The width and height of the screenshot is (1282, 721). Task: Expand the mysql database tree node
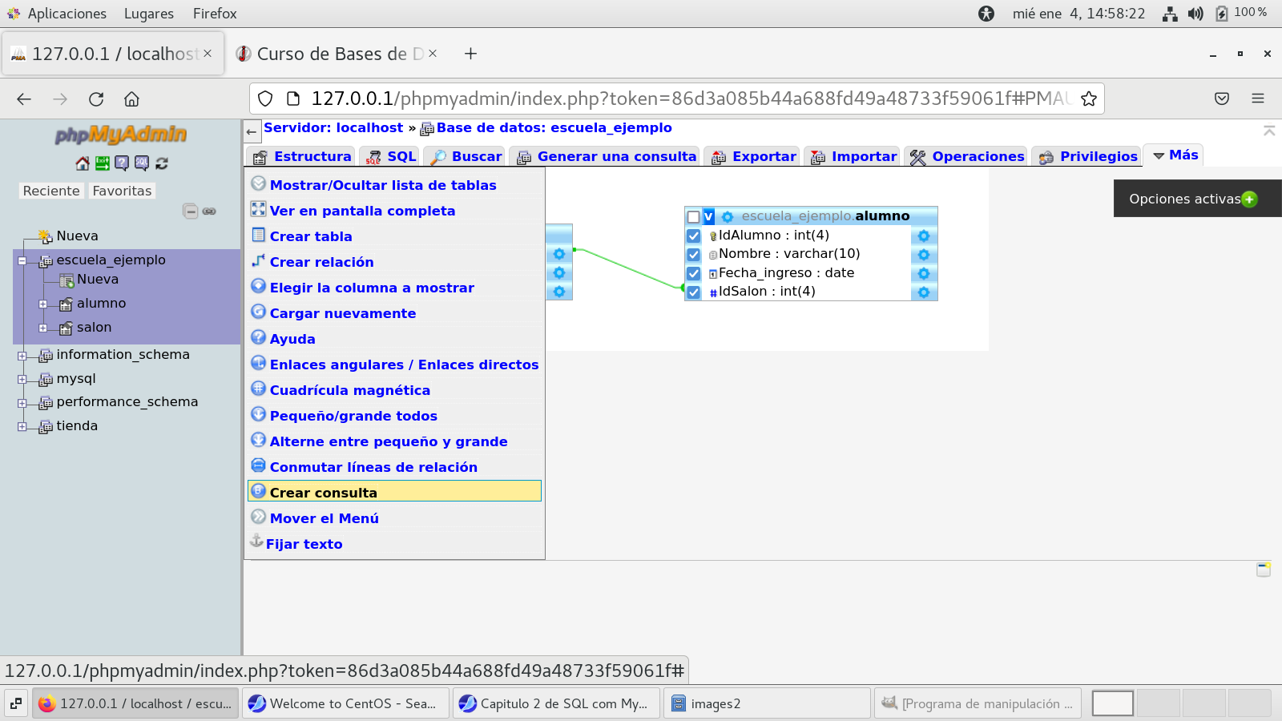click(22, 380)
